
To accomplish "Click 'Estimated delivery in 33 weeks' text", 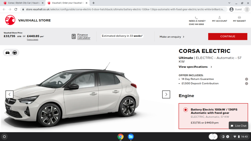I will pyautogui.click(x=122, y=36).
